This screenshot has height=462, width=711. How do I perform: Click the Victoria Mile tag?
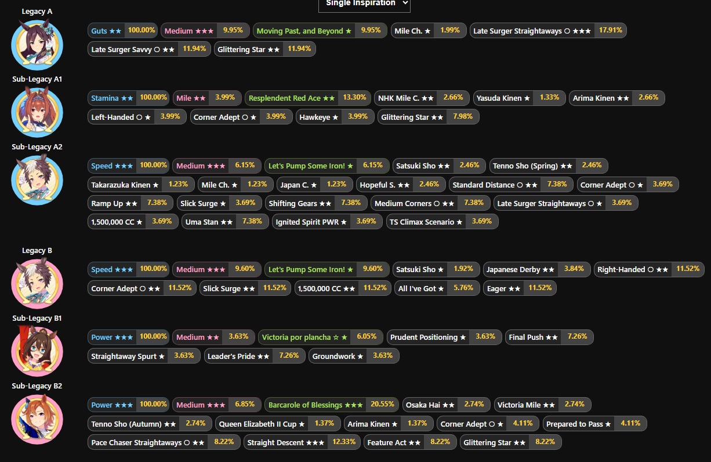543,404
